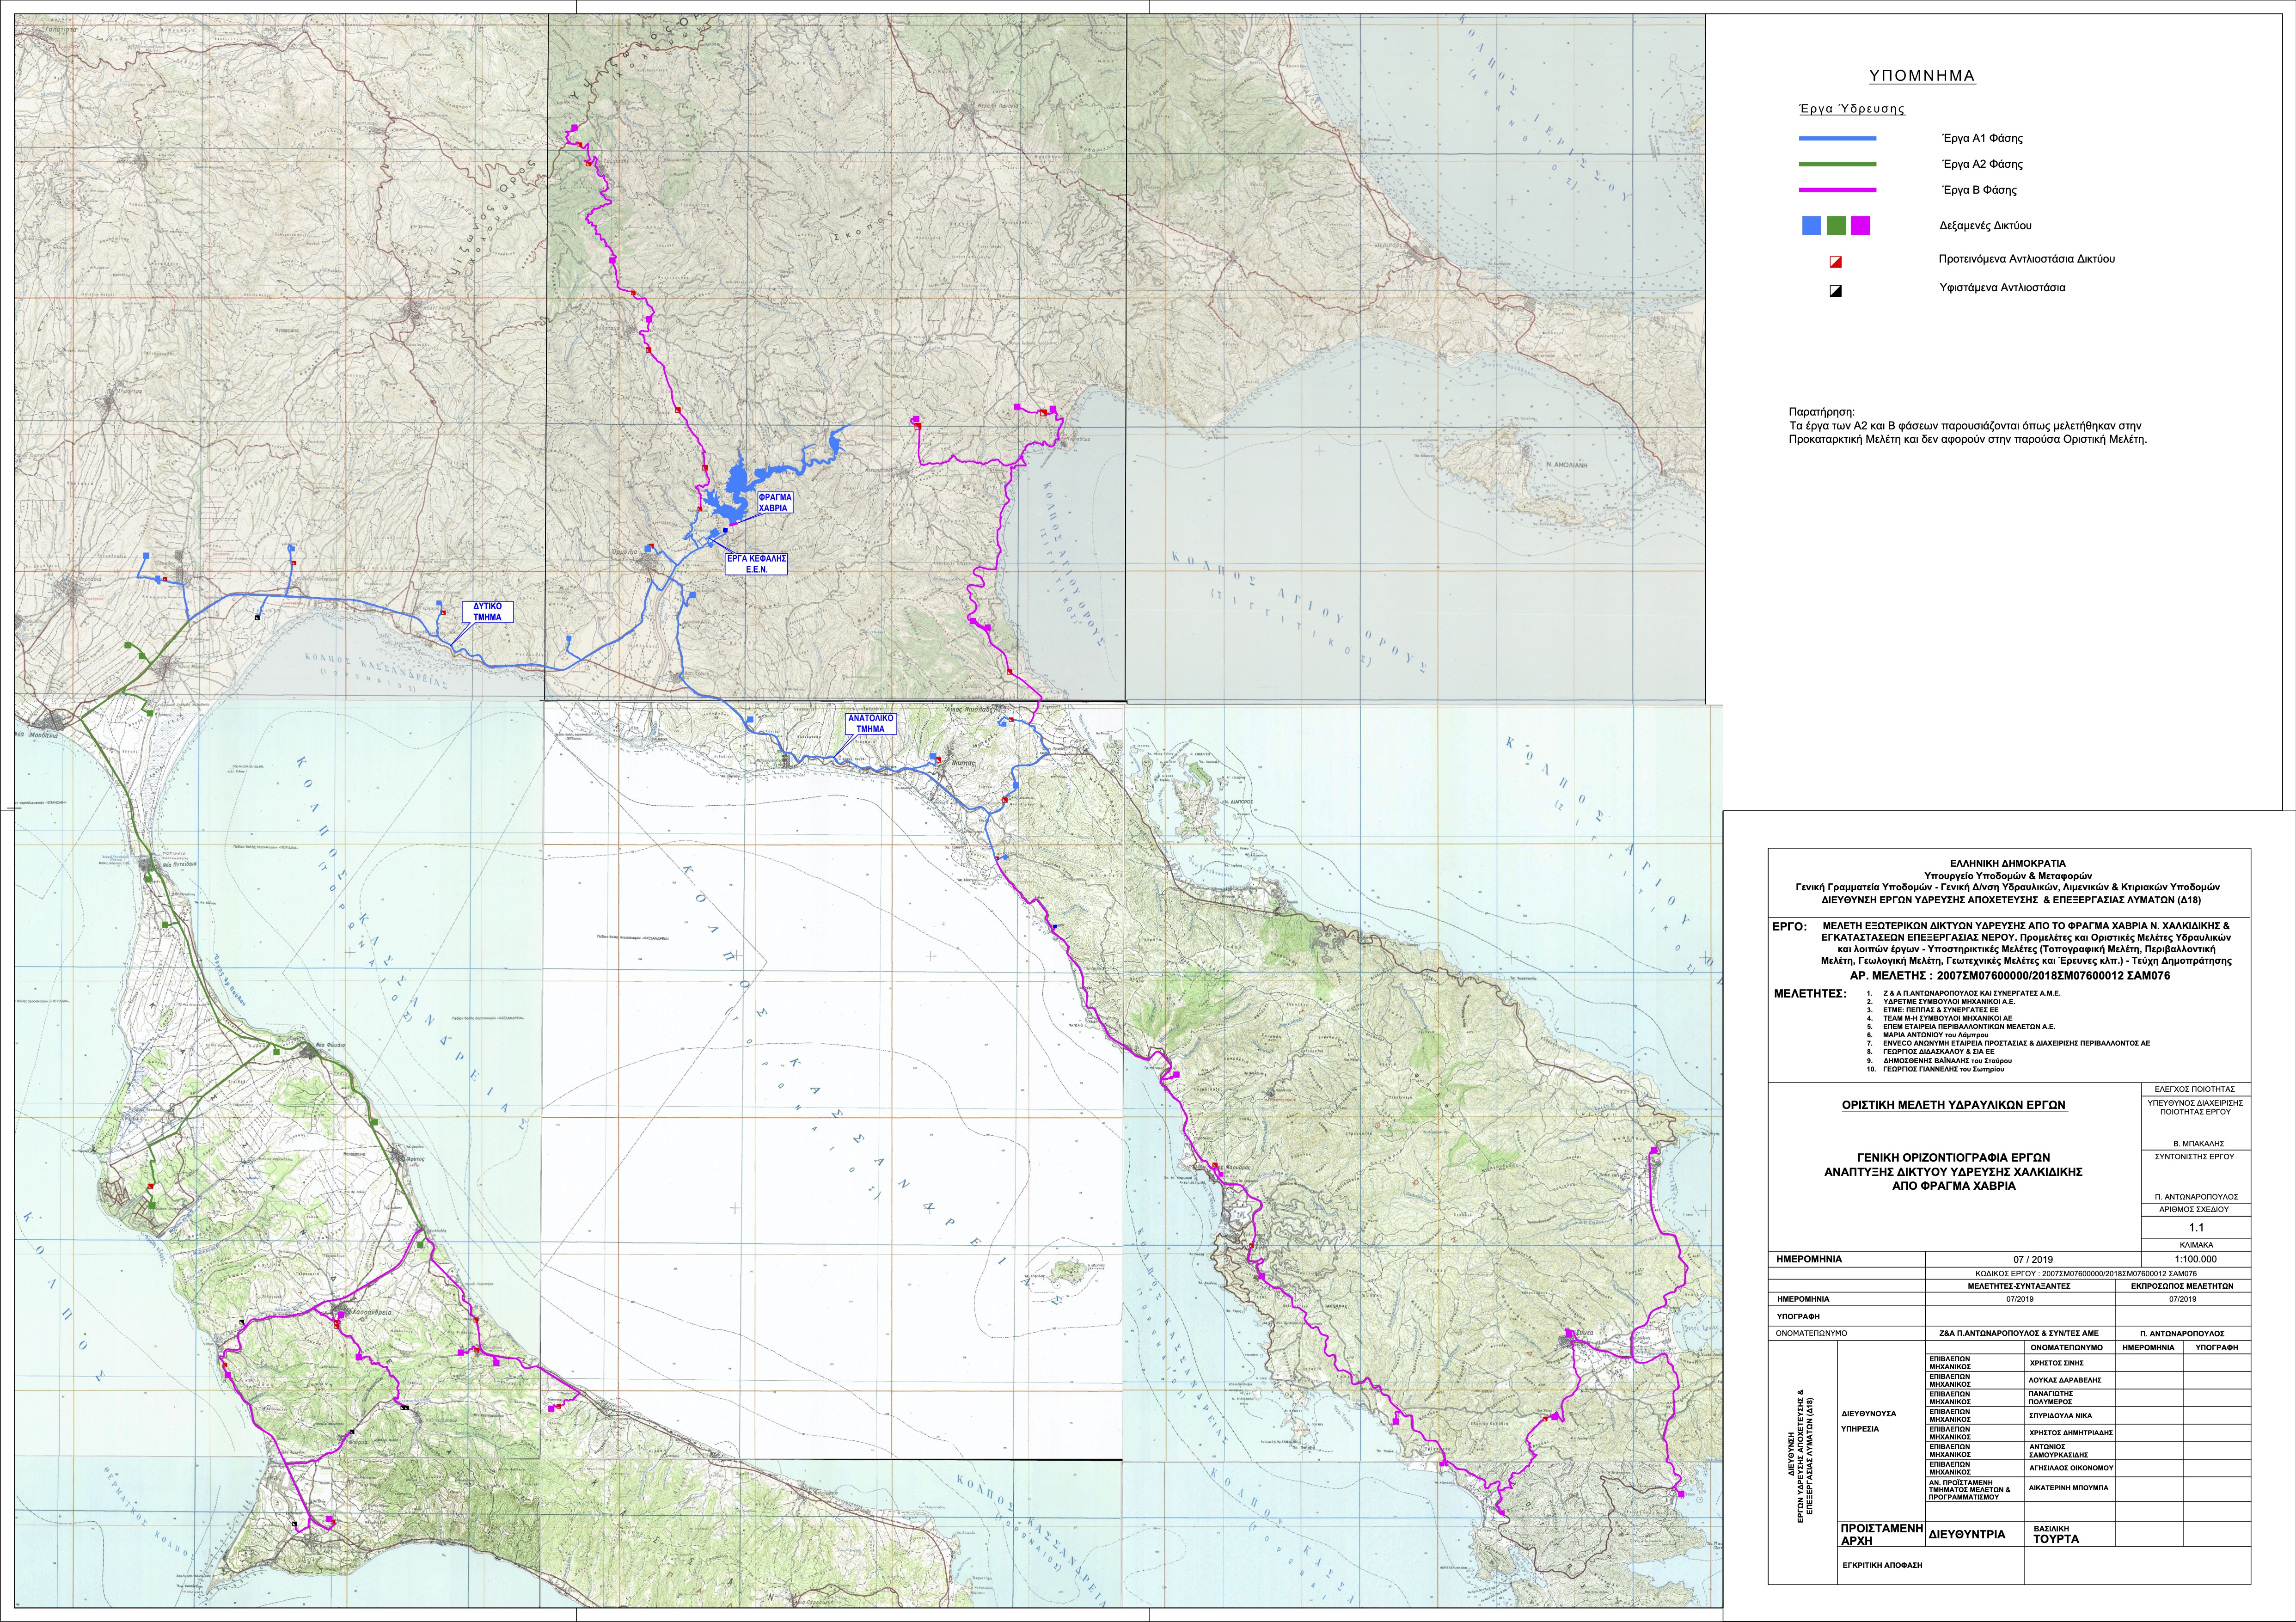This screenshot has width=2296, height=1622.
Task: Click the green tank square in legend
Action: click(x=1836, y=226)
